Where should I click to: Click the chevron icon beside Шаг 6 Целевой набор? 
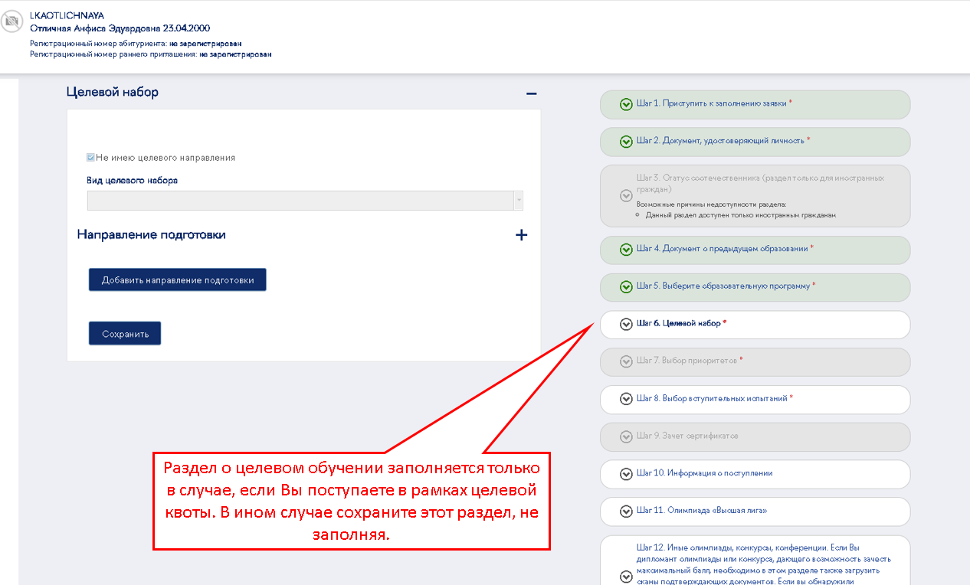pyautogui.click(x=626, y=324)
